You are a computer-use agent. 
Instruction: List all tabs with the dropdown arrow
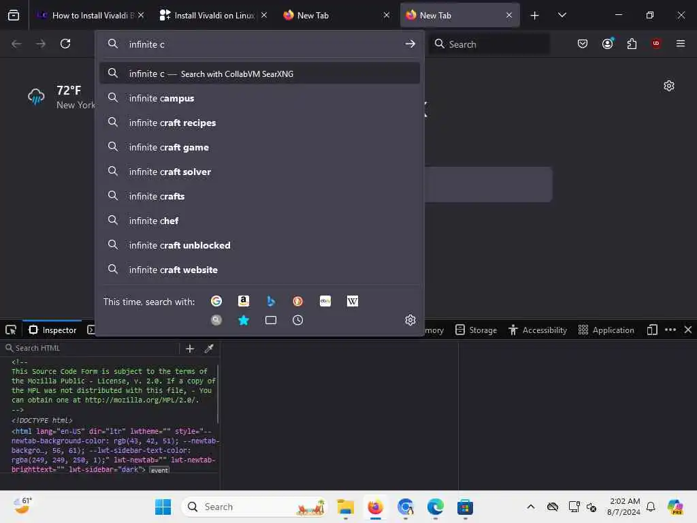[562, 16]
